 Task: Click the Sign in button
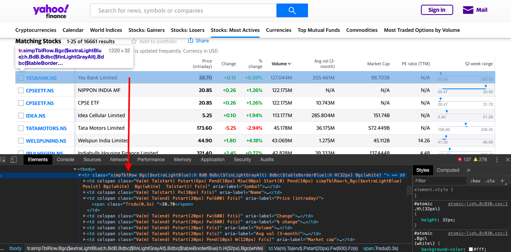coord(437,10)
